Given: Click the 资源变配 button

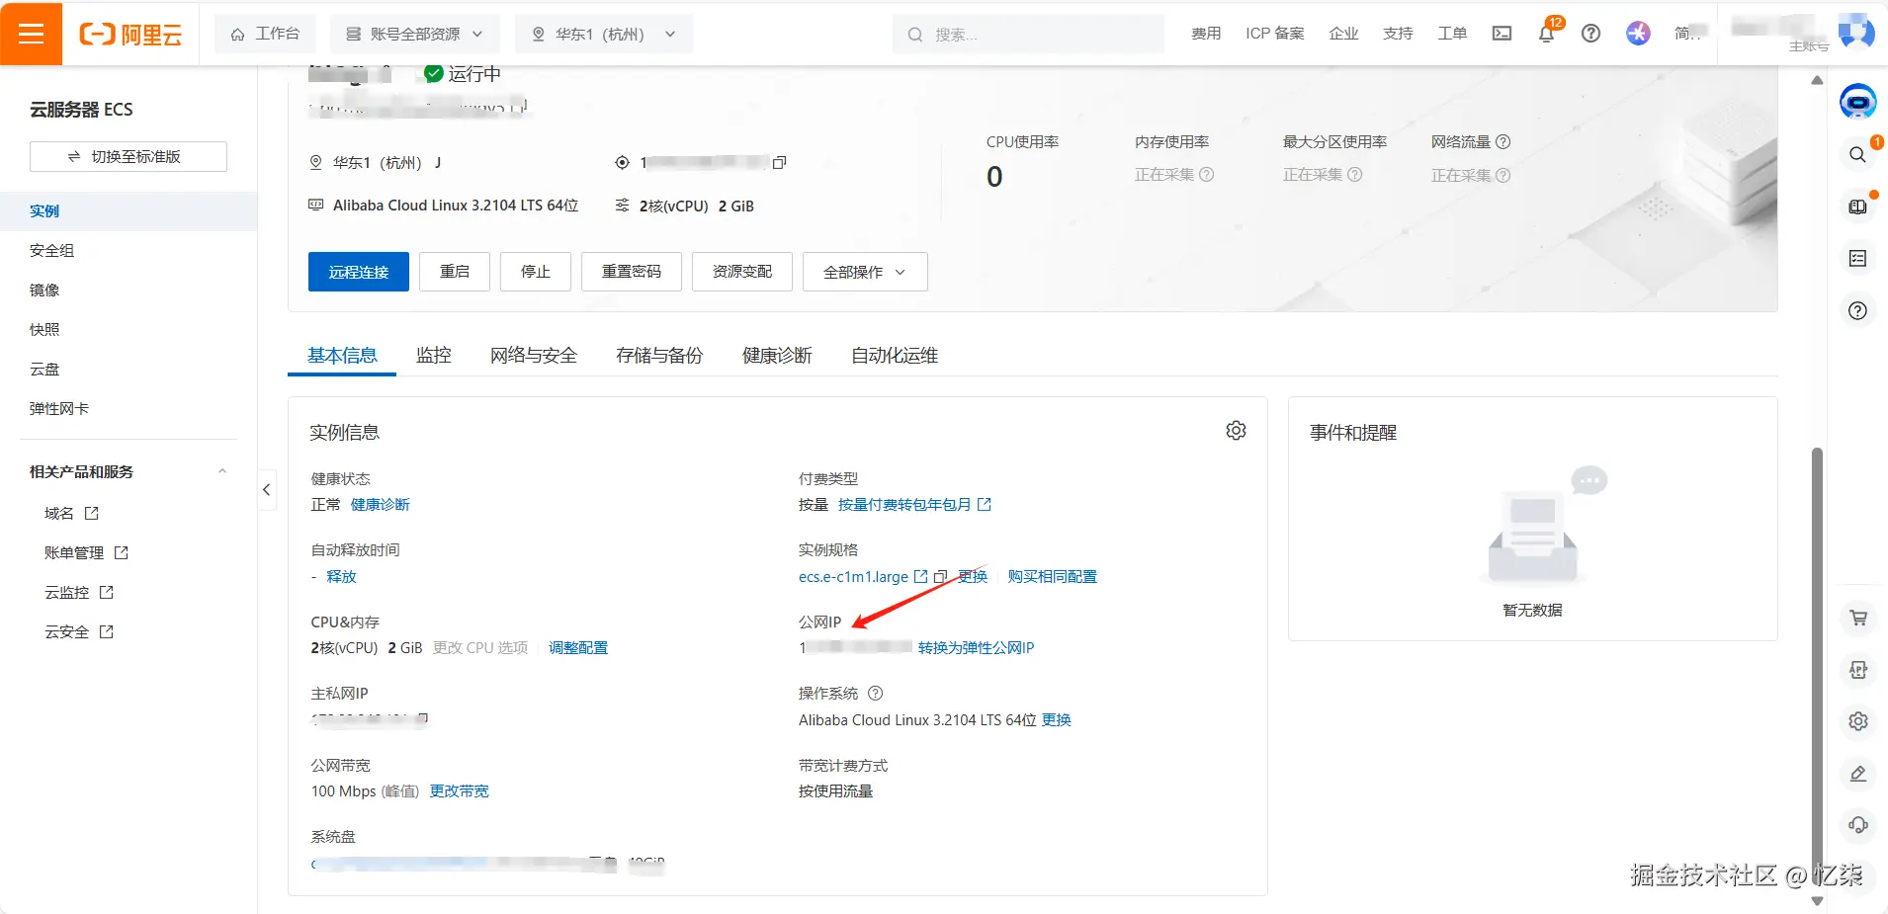Looking at the screenshot, I should pyautogui.click(x=742, y=272).
